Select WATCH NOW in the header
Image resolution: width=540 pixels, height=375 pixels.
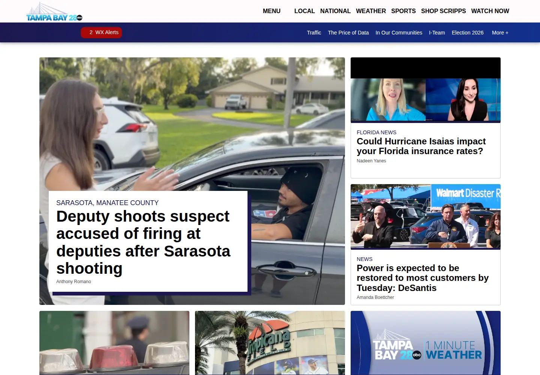(x=490, y=11)
